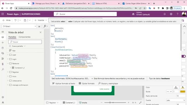This screenshot has width=187, height=105.
Task: Click Buscar y reemplazar
Action: coord(108,83)
